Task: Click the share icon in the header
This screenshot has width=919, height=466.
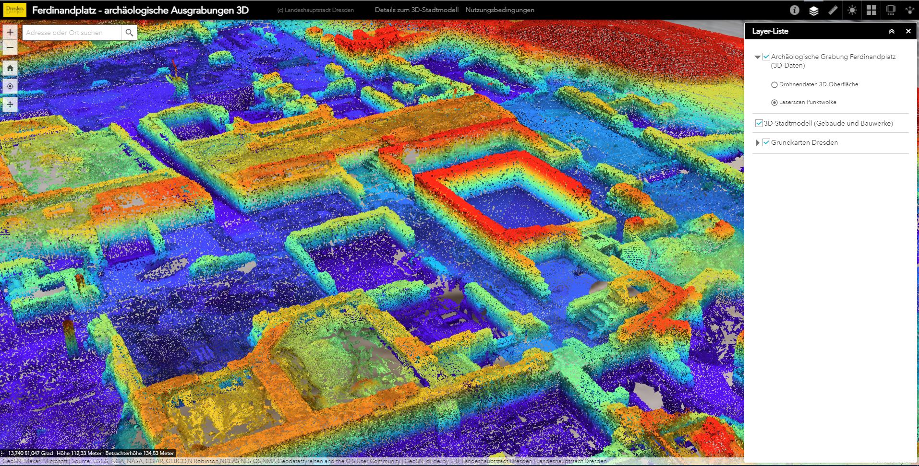Action: [909, 10]
